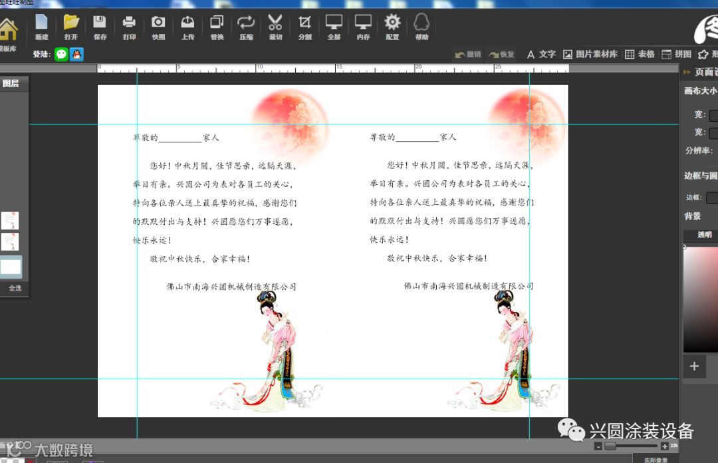Open a file with the 打开 icon
The width and height of the screenshot is (718, 463).
point(71,27)
